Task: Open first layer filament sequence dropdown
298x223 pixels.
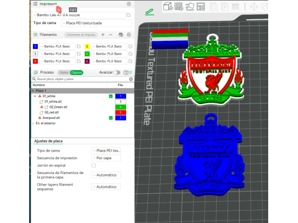Action: coord(106,175)
